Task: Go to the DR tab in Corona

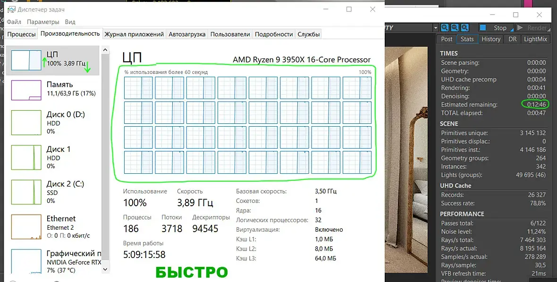Action: [x=513, y=39]
